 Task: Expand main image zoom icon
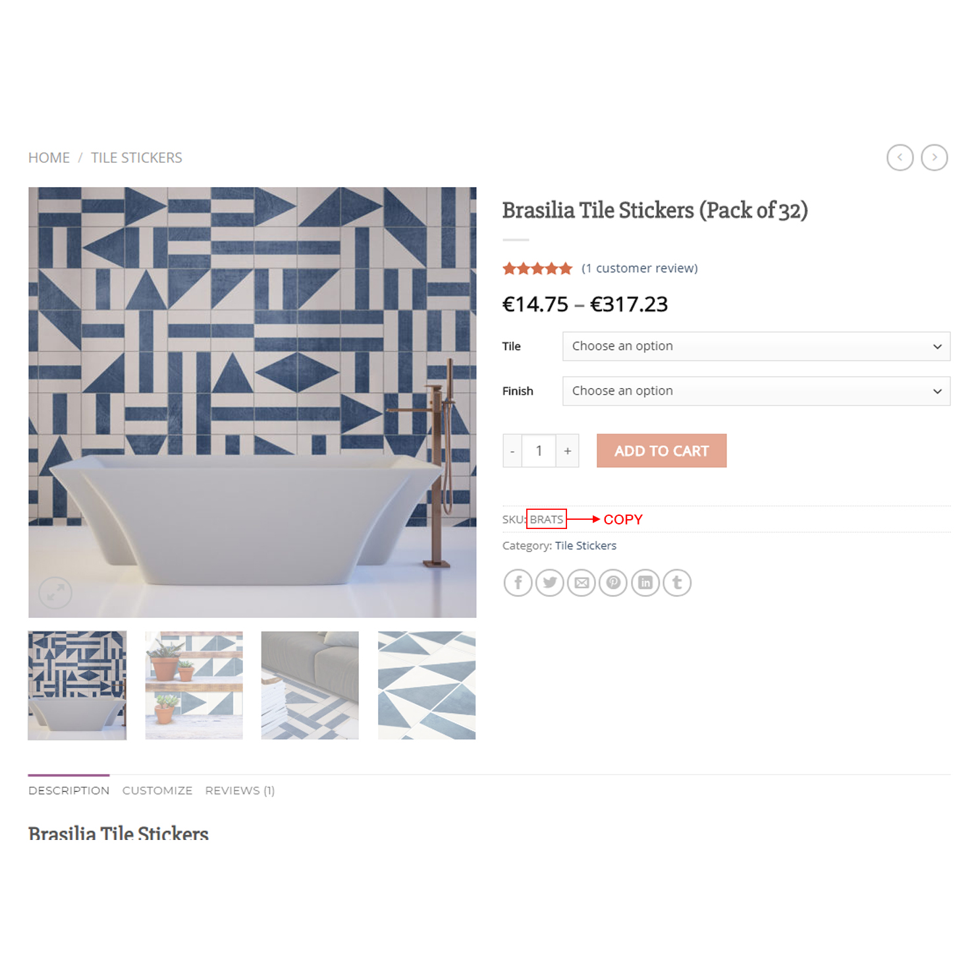55,592
